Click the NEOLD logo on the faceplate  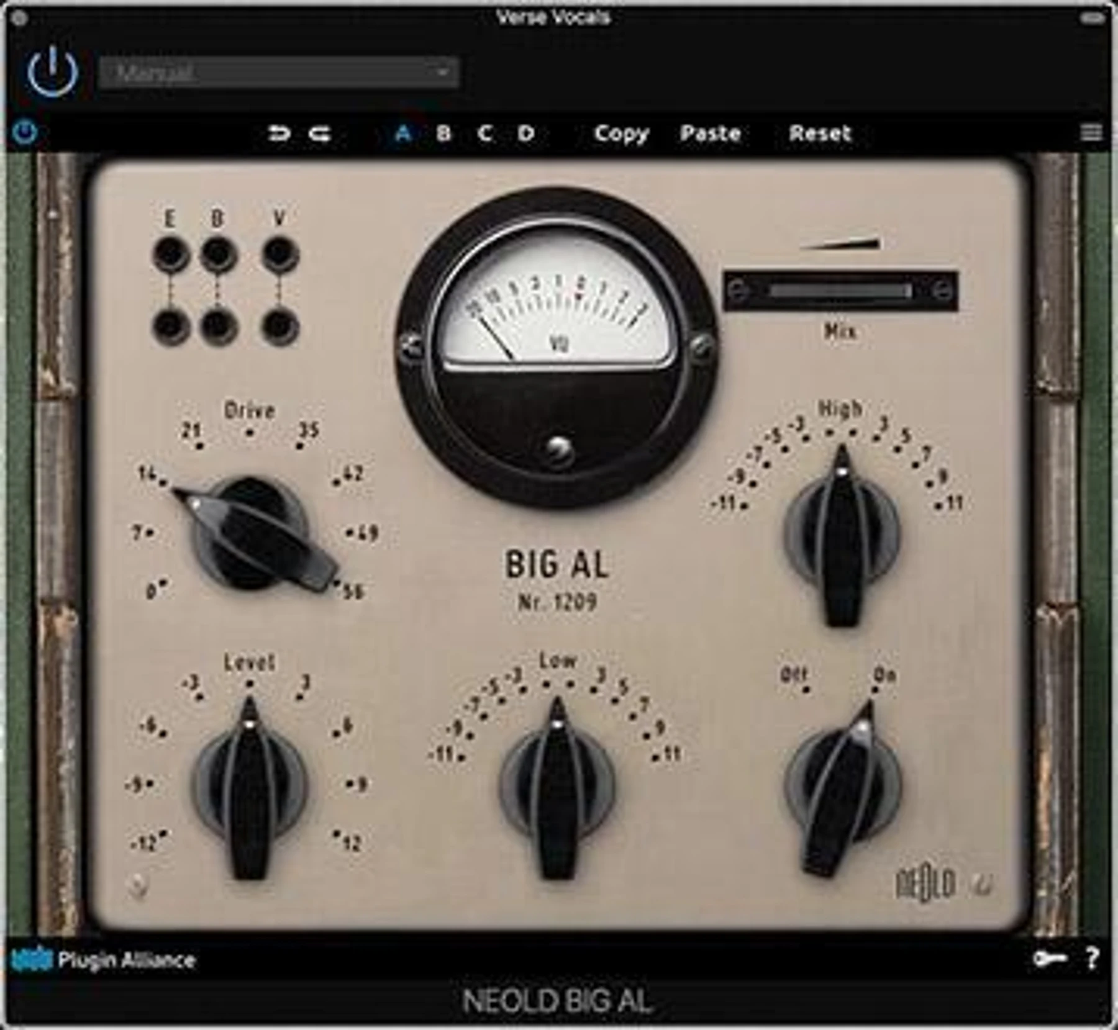(x=925, y=883)
